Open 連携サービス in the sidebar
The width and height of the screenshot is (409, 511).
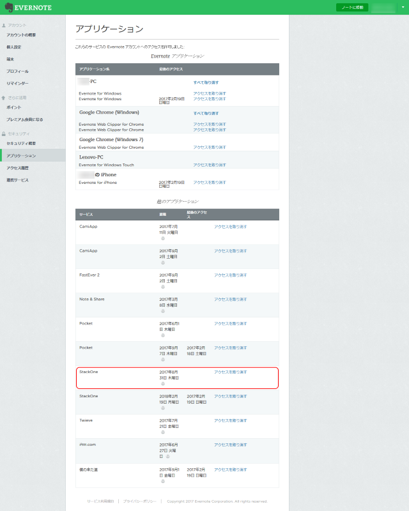(x=17, y=180)
